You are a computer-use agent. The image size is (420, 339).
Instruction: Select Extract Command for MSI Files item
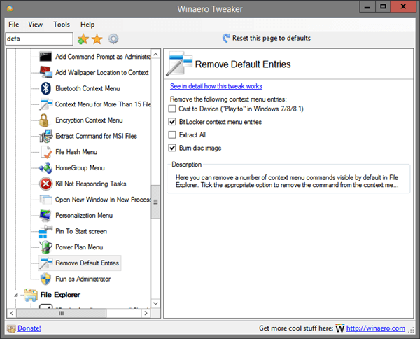tap(96, 136)
